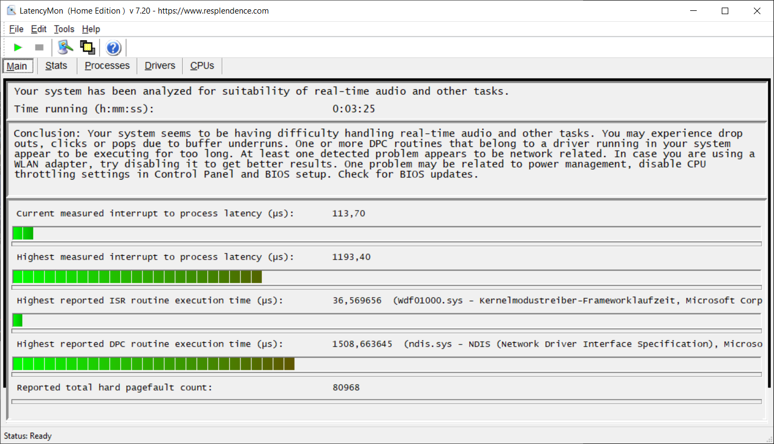Stop monitoring with gray stop icon

coord(39,48)
